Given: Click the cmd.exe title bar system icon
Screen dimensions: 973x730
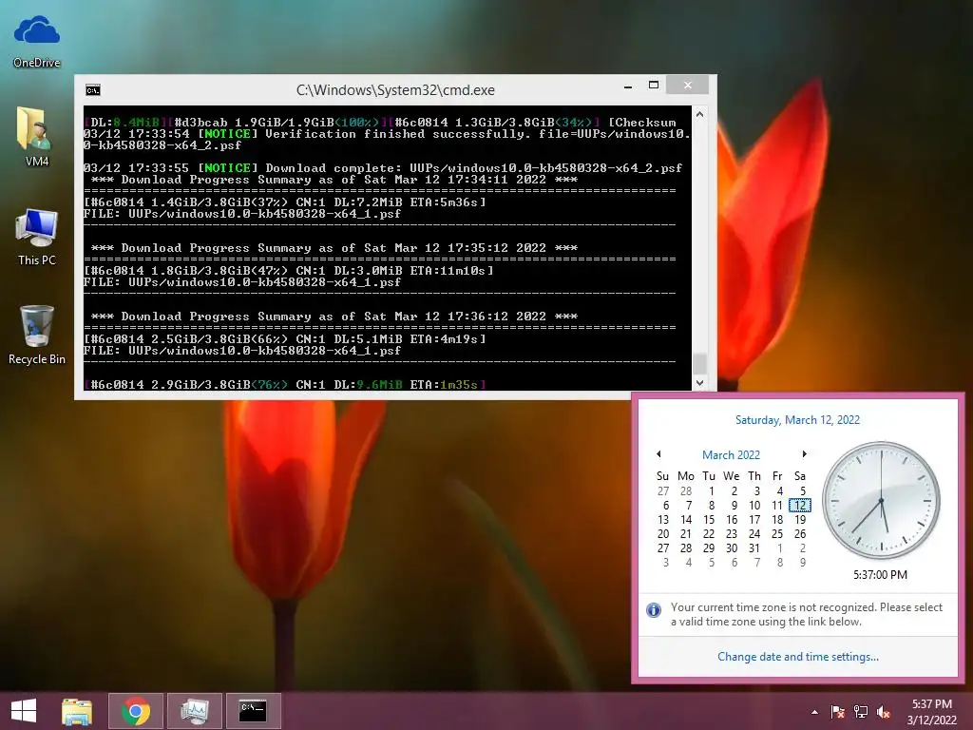Looking at the screenshot, I should pyautogui.click(x=93, y=90).
